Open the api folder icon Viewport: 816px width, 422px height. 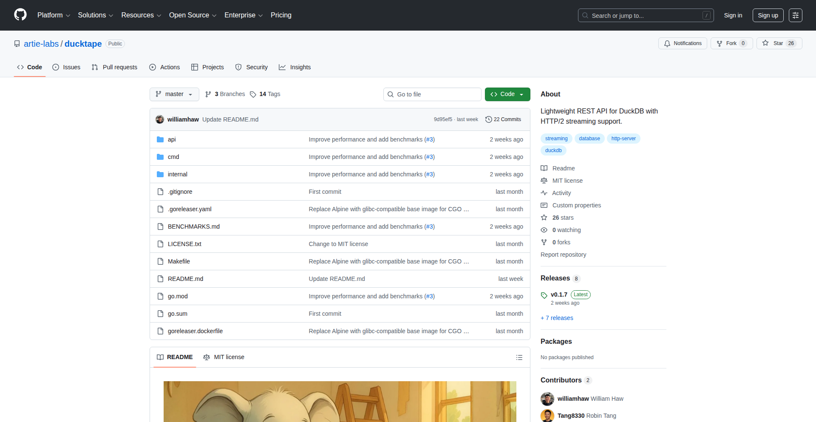[160, 139]
